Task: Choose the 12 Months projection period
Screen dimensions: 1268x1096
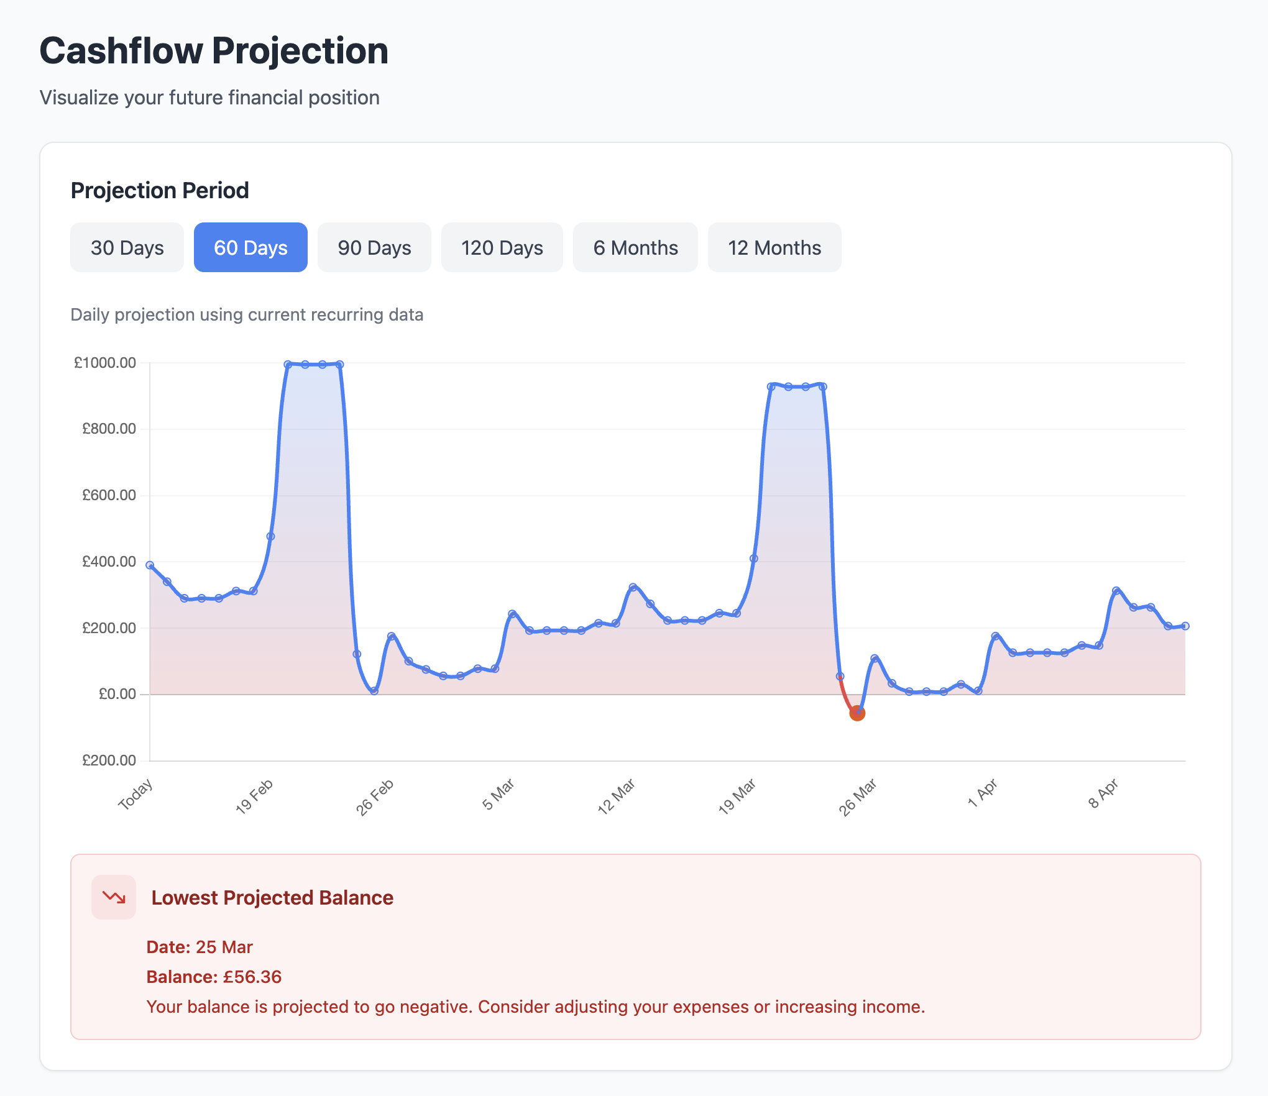Action: [x=774, y=247]
